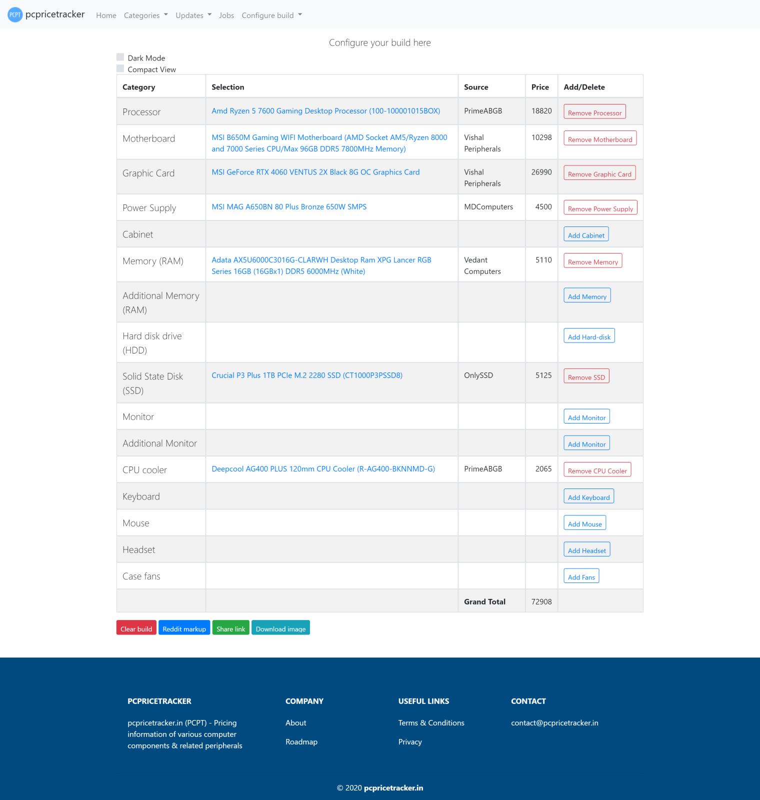
Task: Click Remove SSD button
Action: click(586, 376)
